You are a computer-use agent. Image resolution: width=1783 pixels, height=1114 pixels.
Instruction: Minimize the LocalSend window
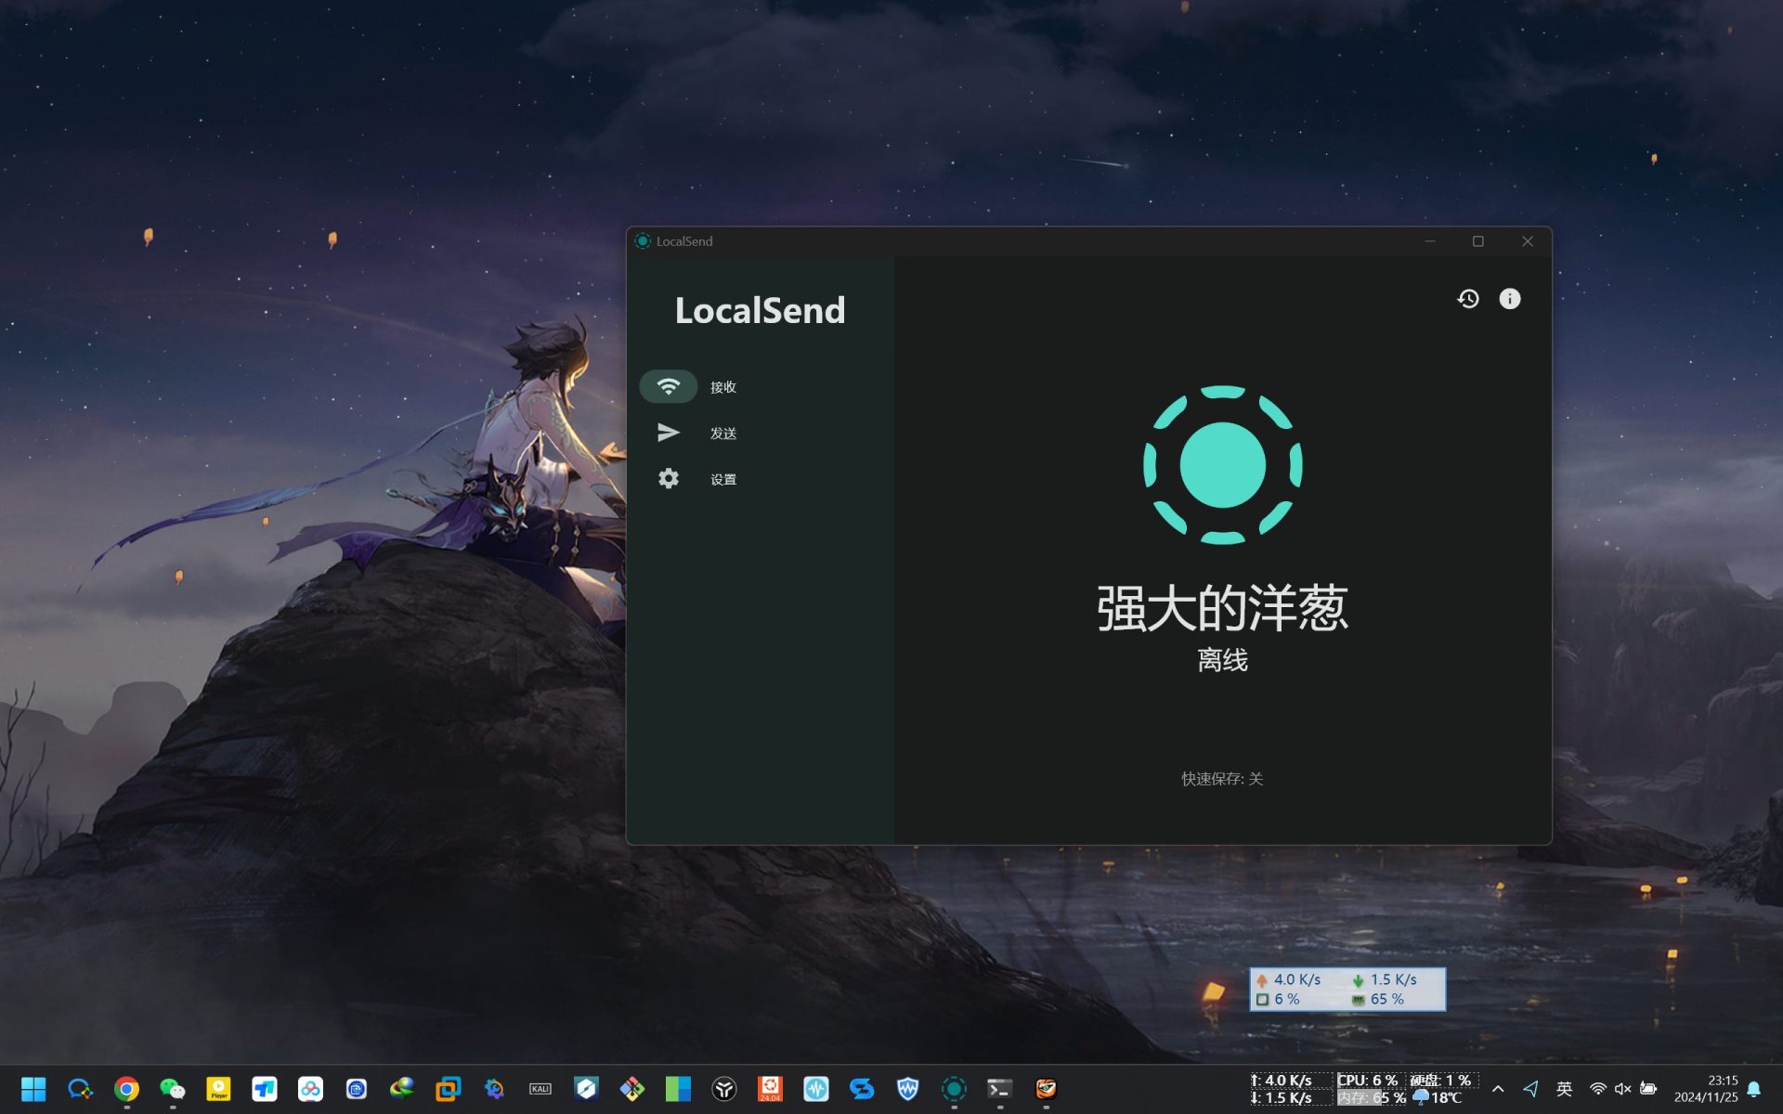point(1430,241)
